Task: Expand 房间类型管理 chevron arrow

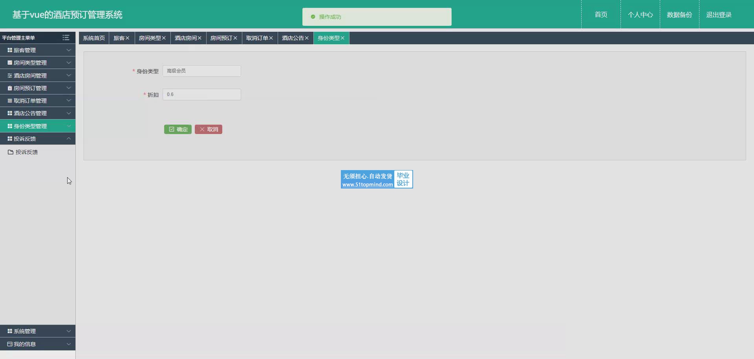Action: (69, 63)
